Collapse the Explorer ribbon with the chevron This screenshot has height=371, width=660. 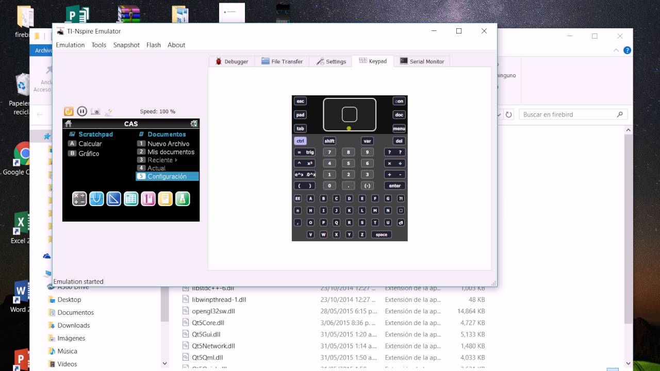coord(616,50)
